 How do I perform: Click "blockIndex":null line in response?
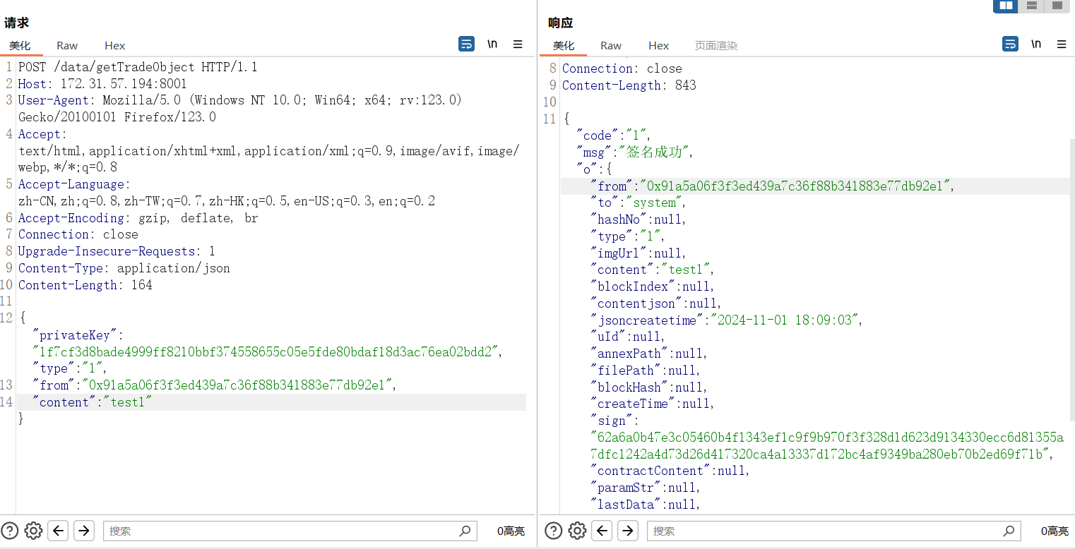click(x=653, y=286)
